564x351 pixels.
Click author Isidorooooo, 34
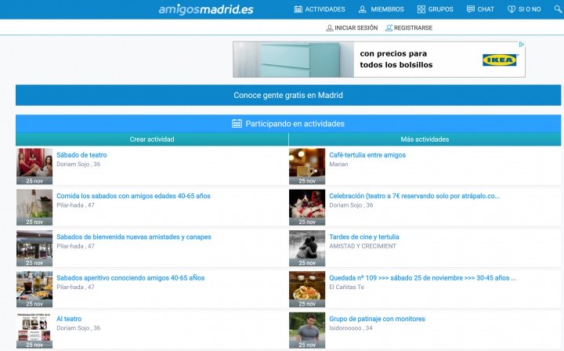click(x=351, y=328)
